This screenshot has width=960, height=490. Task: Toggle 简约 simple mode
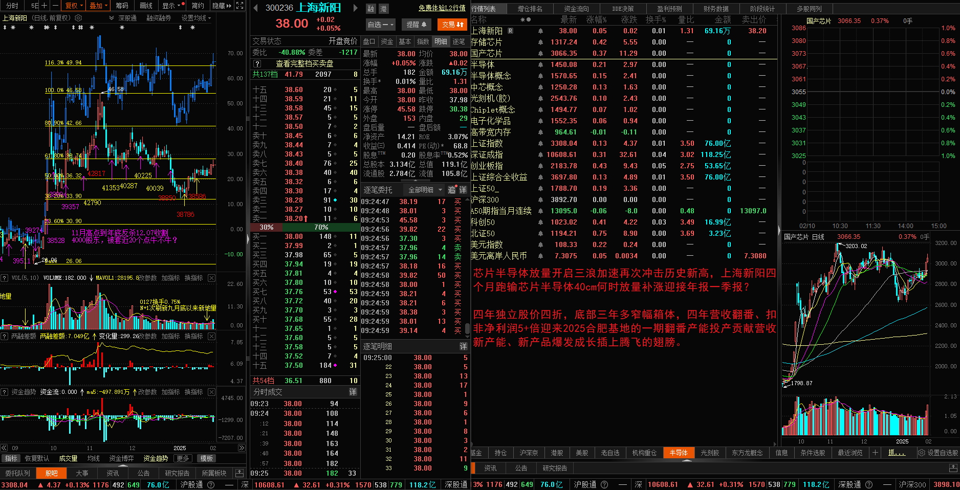198,6
